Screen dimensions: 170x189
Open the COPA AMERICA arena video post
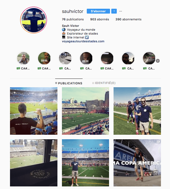pyautogui.click(x=137, y=163)
